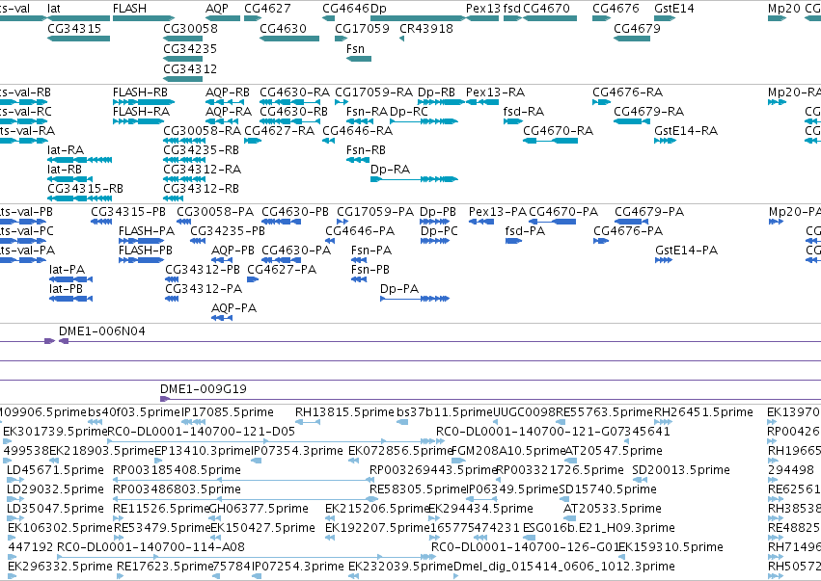Screen dimensions: 821x581
Task: Open the EK159310.5prime EST label
Action: click(x=670, y=547)
